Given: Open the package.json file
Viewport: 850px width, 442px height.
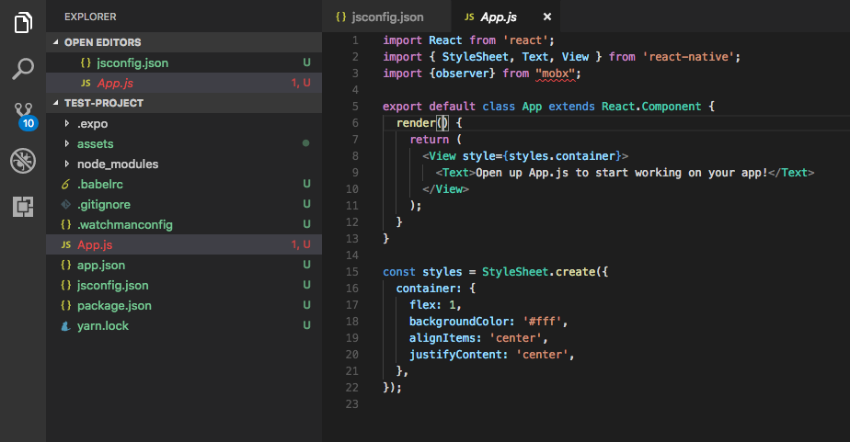Looking at the screenshot, I should click(184, 305).
